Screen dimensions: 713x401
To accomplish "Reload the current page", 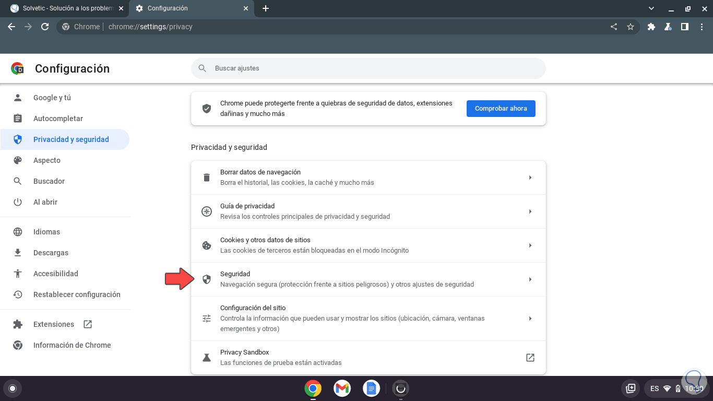I will pyautogui.click(x=45, y=27).
